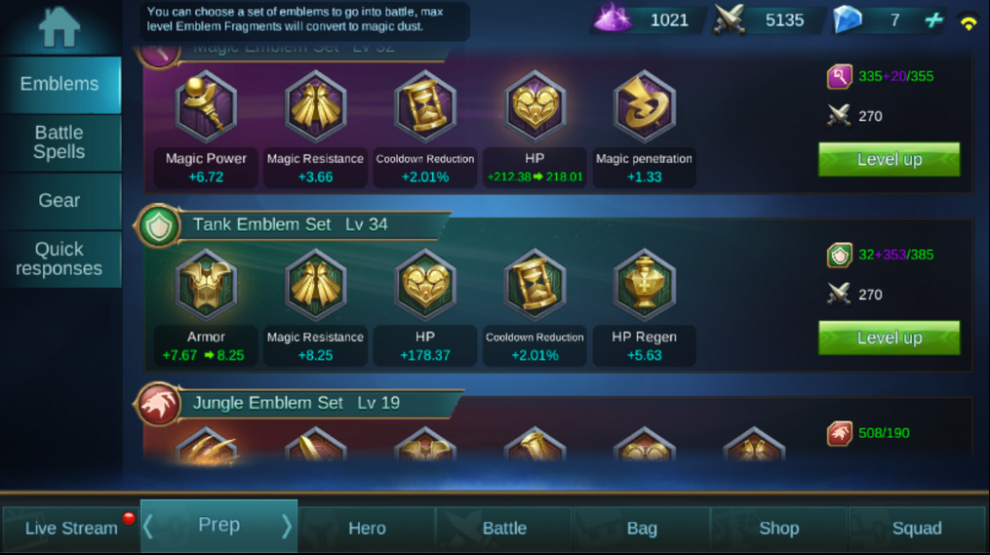Go to the home screen icon

59,27
